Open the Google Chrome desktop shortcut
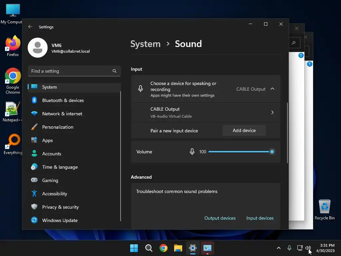Image resolution: width=341 pixels, height=256 pixels. 13,81
